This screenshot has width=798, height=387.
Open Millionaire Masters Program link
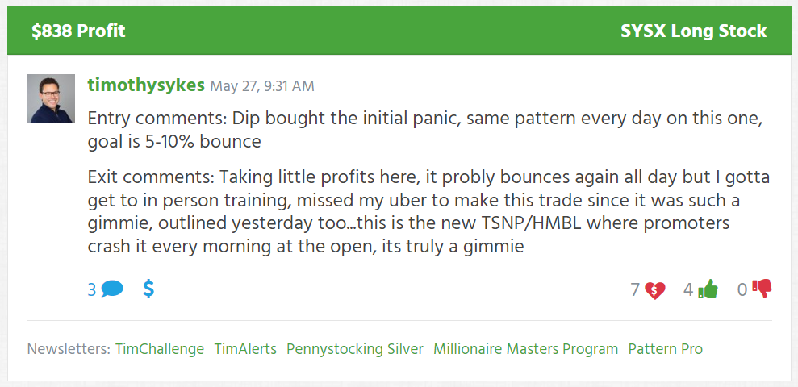coord(526,349)
